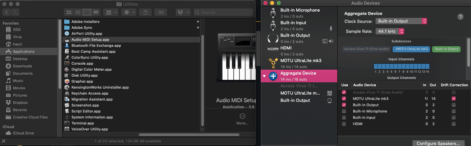The height and width of the screenshot is (146, 471).
Task: Enable Drift Correction for HDMI
Action: 454,124
